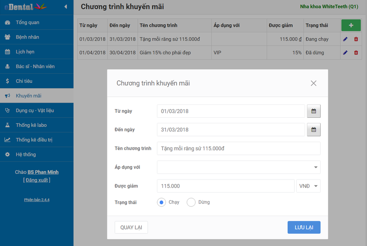Select the Dừng status radio button
The height and width of the screenshot is (246, 367).
click(191, 202)
